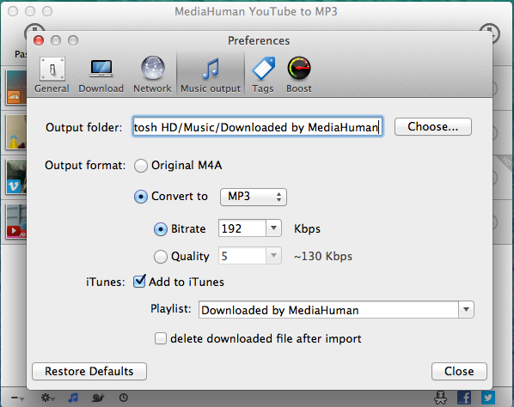514x407 pixels.
Task: Select the SoundCloud track thumbnail in main window
Action: tap(16, 87)
